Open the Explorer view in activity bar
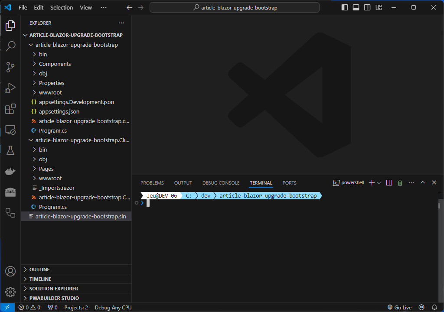This screenshot has width=444, height=312. click(x=10, y=26)
